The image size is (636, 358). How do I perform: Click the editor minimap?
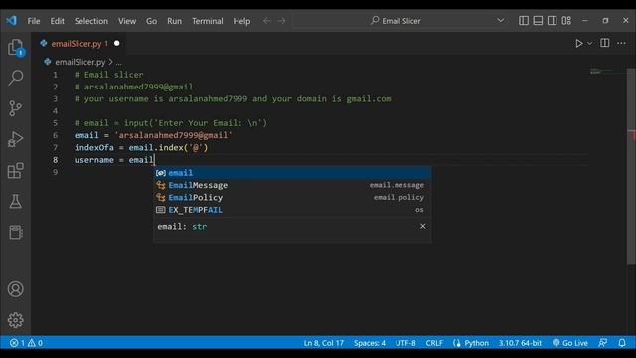point(606,72)
